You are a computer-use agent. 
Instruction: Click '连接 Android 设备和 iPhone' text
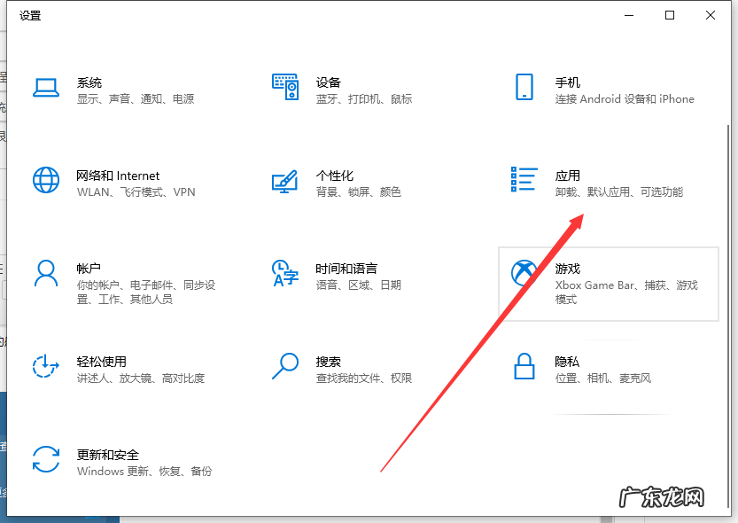(x=623, y=98)
